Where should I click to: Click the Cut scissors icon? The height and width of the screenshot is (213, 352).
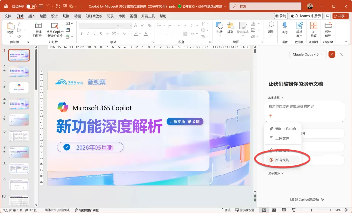coord(19,24)
